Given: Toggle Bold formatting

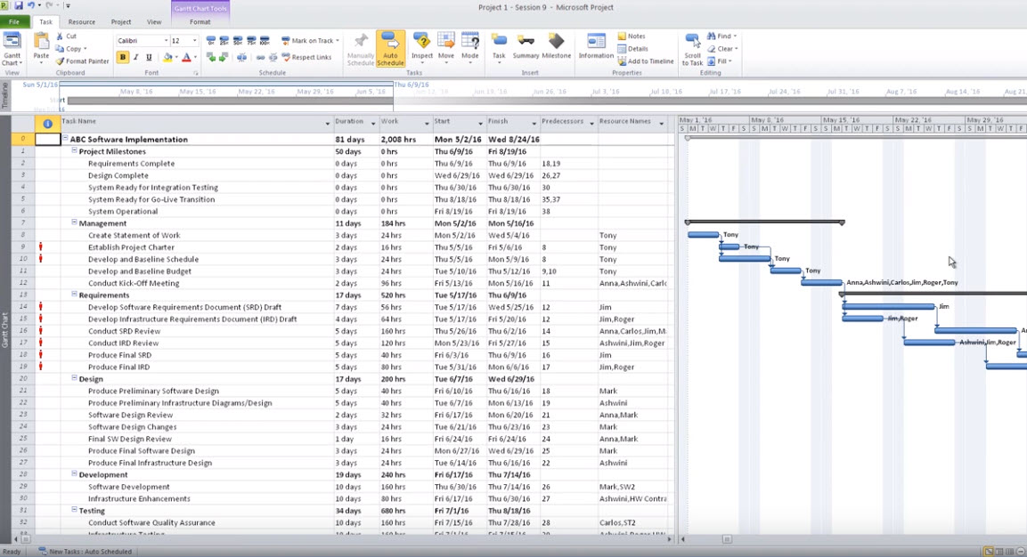Looking at the screenshot, I should point(123,58).
